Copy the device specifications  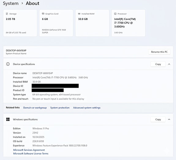pyautogui.click(x=158, y=64)
